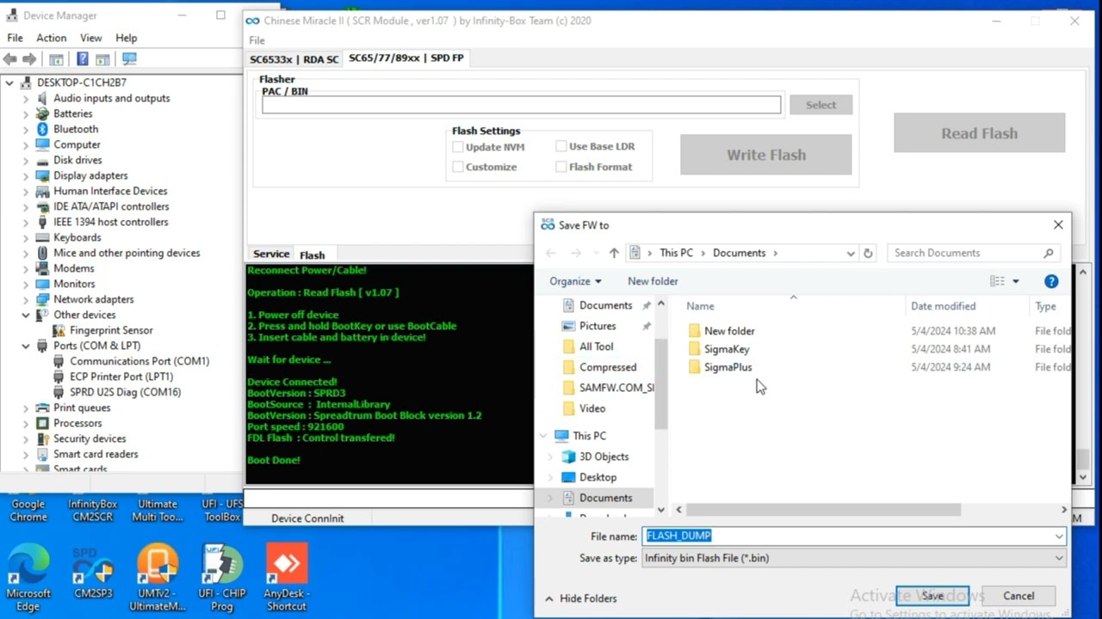The width and height of the screenshot is (1102, 619).
Task: Click the Write Flash button
Action: [x=766, y=155]
